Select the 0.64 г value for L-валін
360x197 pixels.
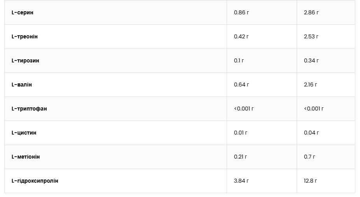click(241, 85)
